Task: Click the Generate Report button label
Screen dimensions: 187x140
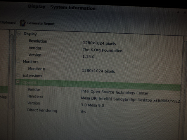Action: click(41, 23)
